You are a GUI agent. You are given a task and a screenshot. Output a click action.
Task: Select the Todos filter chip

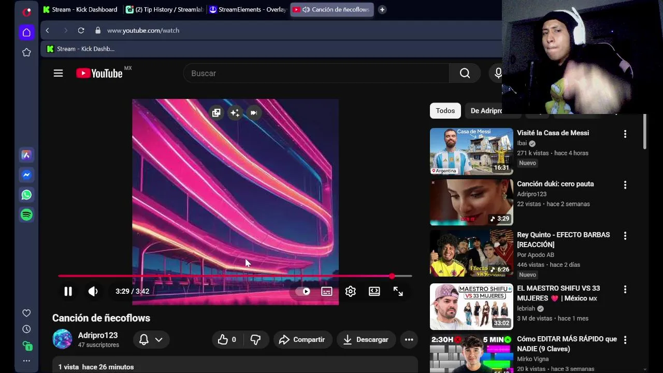(445, 110)
